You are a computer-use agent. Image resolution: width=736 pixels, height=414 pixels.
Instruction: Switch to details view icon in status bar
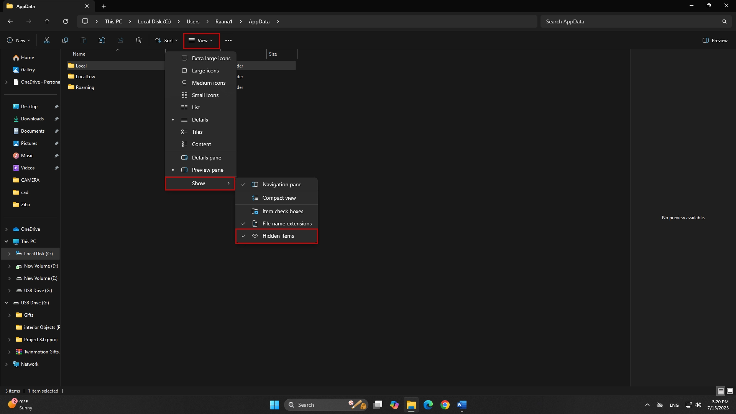(x=721, y=391)
